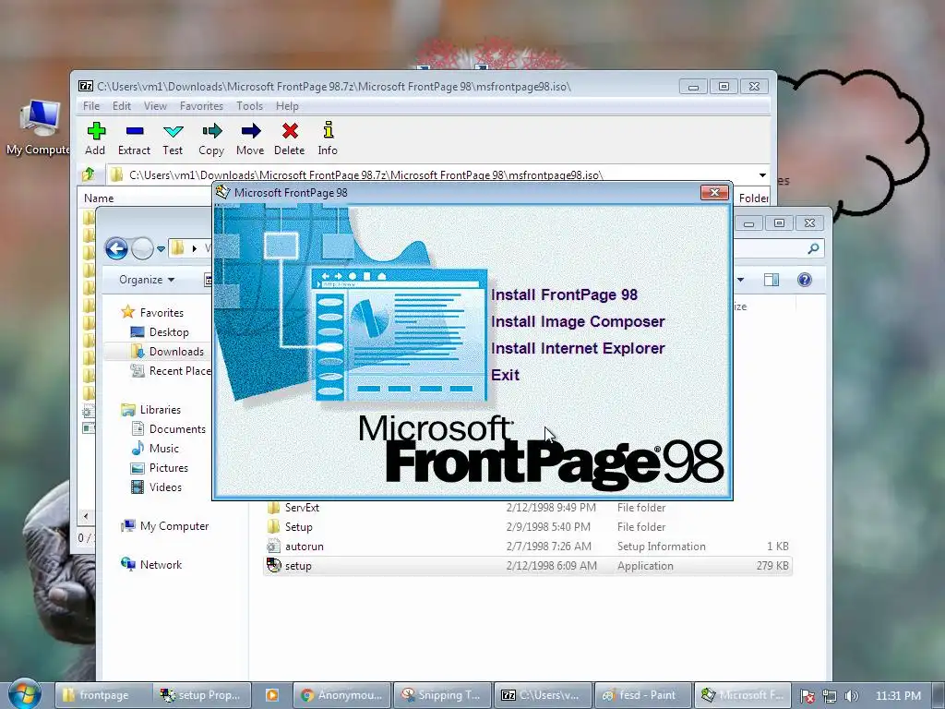Open the View menu in 7-Zip
Screen dimensions: 945x709
[155, 106]
